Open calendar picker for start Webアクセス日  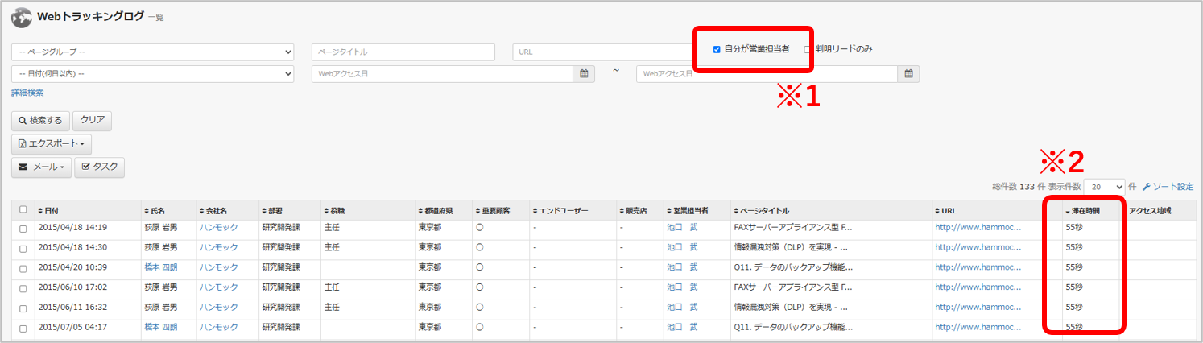[585, 74]
